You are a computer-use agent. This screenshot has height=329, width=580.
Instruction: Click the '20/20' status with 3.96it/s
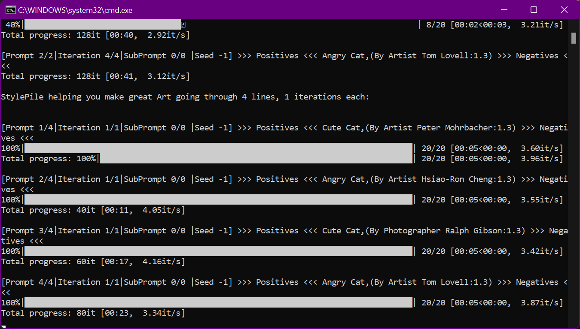492,158
